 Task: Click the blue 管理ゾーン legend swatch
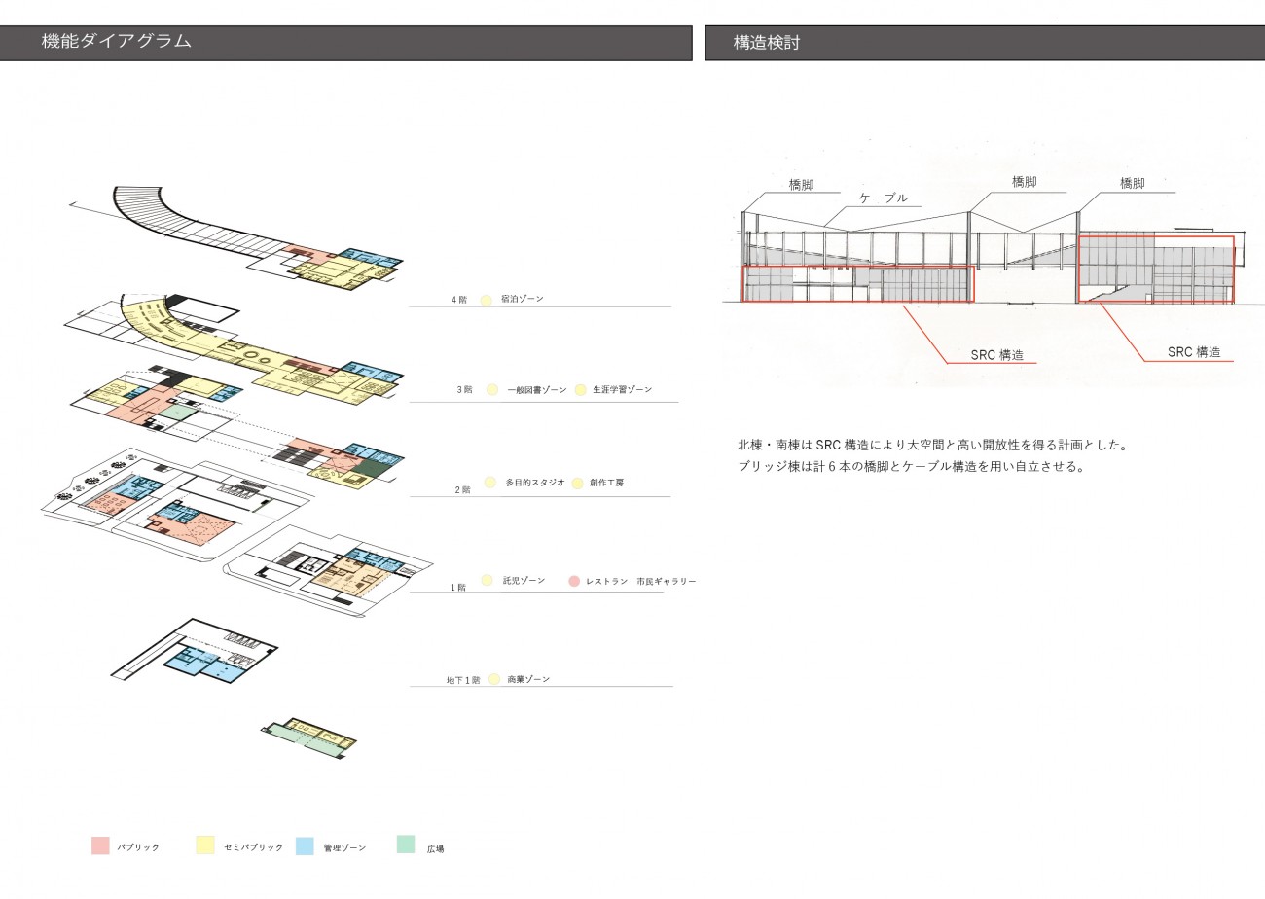305,845
